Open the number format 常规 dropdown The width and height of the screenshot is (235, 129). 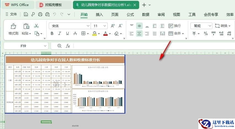click(x=210, y=26)
